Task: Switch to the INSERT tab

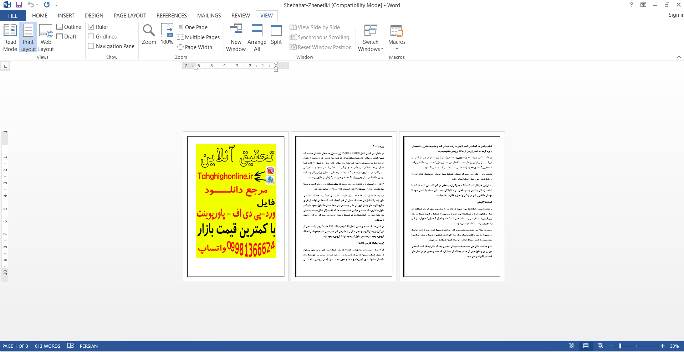Action: (x=66, y=16)
